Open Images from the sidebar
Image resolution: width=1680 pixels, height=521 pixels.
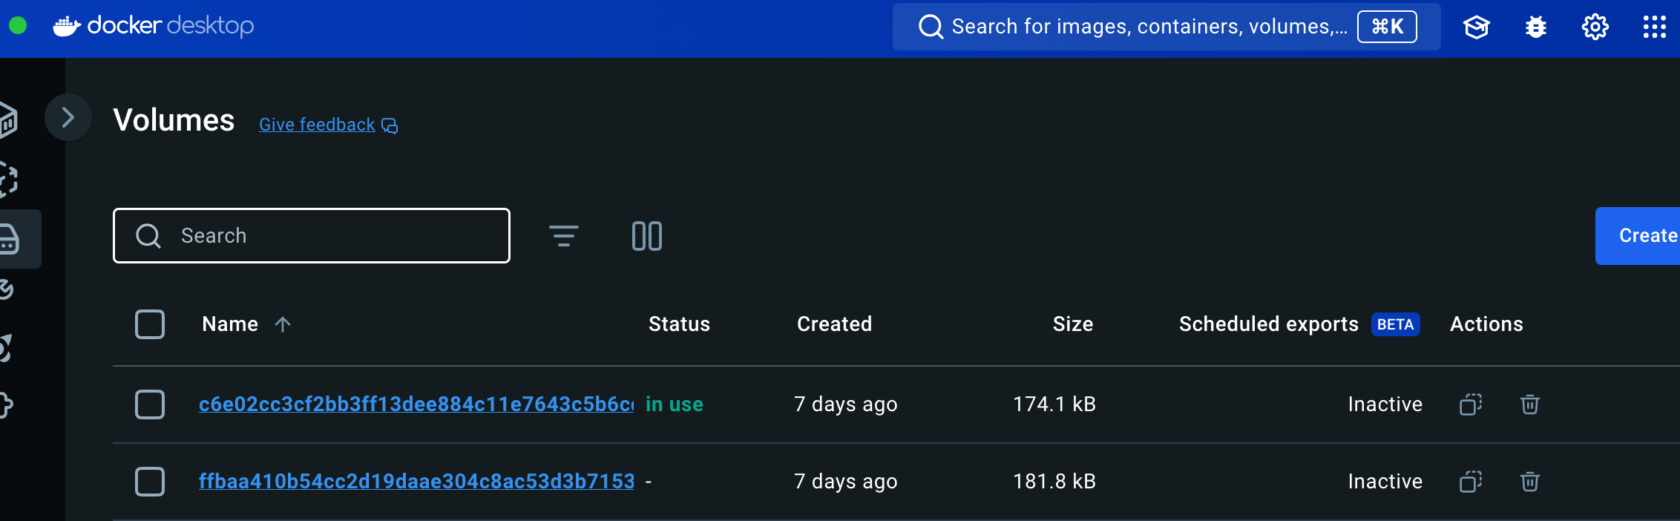pyautogui.click(x=7, y=180)
